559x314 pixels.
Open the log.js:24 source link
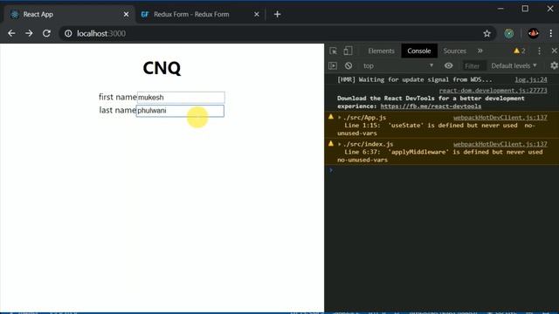531,79
